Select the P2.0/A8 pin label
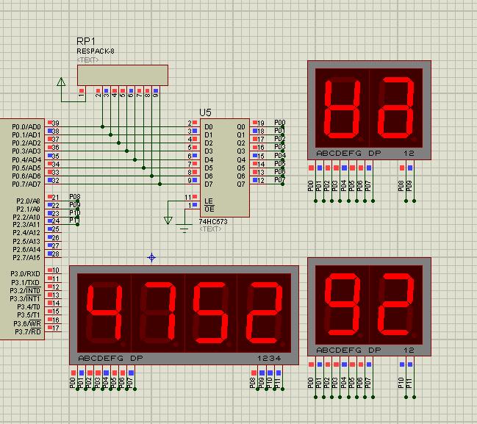This screenshot has width=477, height=424. 28,201
